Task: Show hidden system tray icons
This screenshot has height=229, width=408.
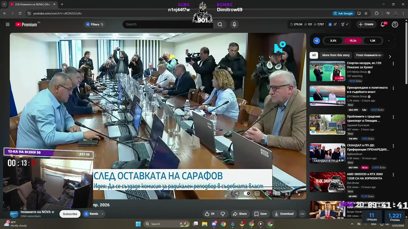Action: click(352, 224)
